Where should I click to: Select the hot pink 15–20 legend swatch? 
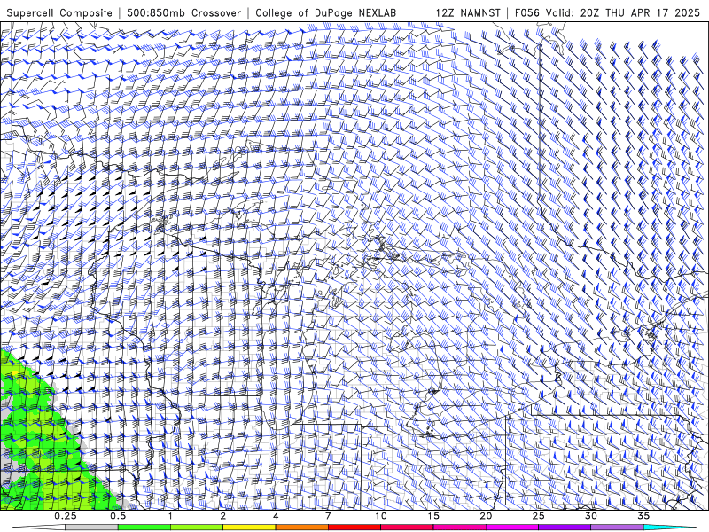[459, 528]
